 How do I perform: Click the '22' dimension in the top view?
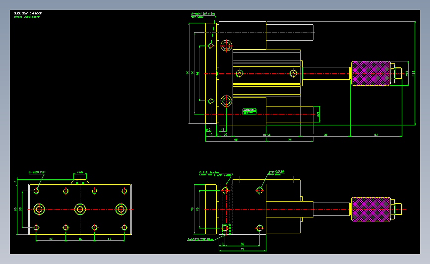point(226,135)
